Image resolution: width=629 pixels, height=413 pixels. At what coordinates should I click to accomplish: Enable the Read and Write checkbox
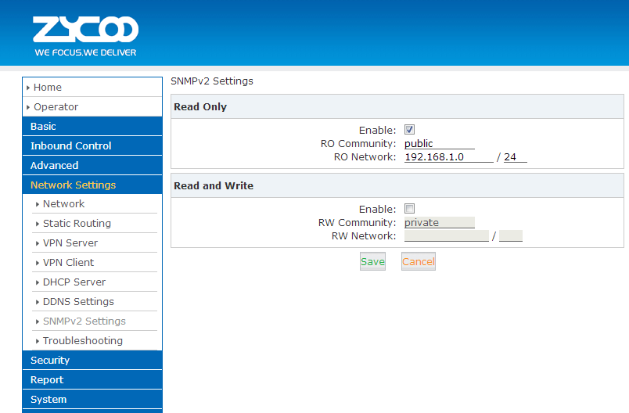[x=409, y=209]
